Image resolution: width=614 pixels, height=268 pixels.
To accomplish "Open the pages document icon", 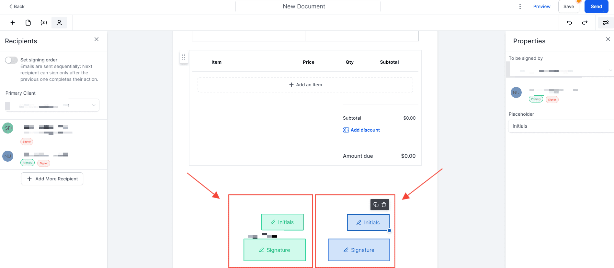I will click(x=28, y=23).
